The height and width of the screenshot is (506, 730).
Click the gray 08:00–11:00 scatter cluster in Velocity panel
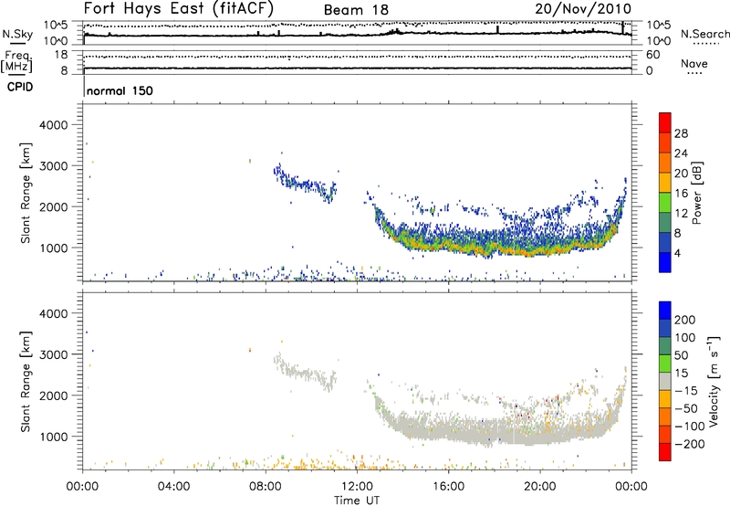pos(305,373)
